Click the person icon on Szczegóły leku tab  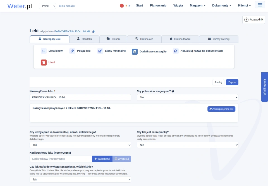[40, 39]
